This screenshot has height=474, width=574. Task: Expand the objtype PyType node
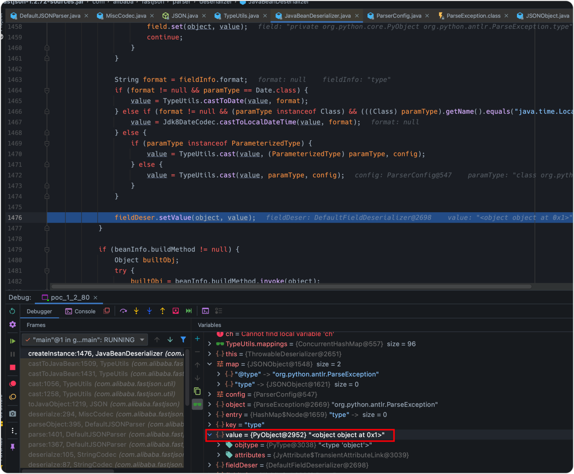[219, 445]
